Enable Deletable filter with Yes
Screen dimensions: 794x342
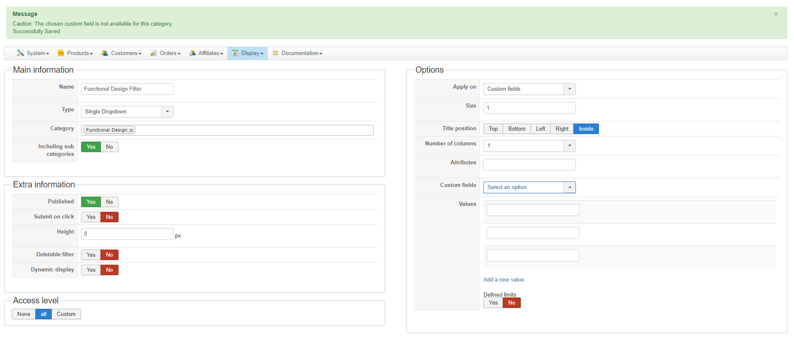pyautogui.click(x=91, y=255)
